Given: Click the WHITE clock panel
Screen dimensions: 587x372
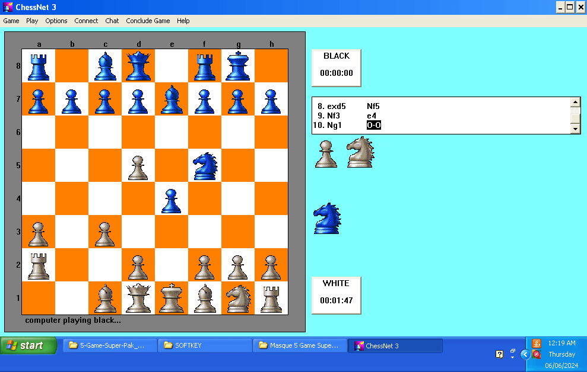Looking at the screenshot, I should click(336, 296).
